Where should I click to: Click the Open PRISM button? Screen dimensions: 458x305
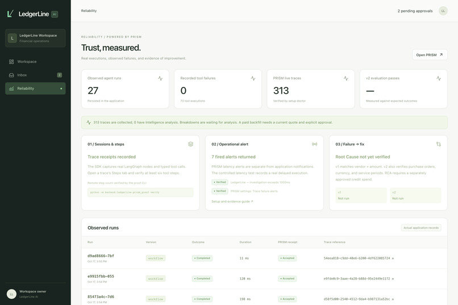click(430, 55)
